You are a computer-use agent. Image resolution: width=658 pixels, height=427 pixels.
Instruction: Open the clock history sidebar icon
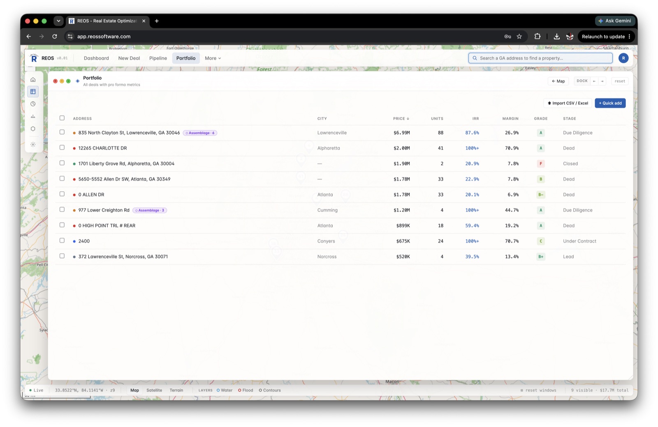pyautogui.click(x=33, y=104)
